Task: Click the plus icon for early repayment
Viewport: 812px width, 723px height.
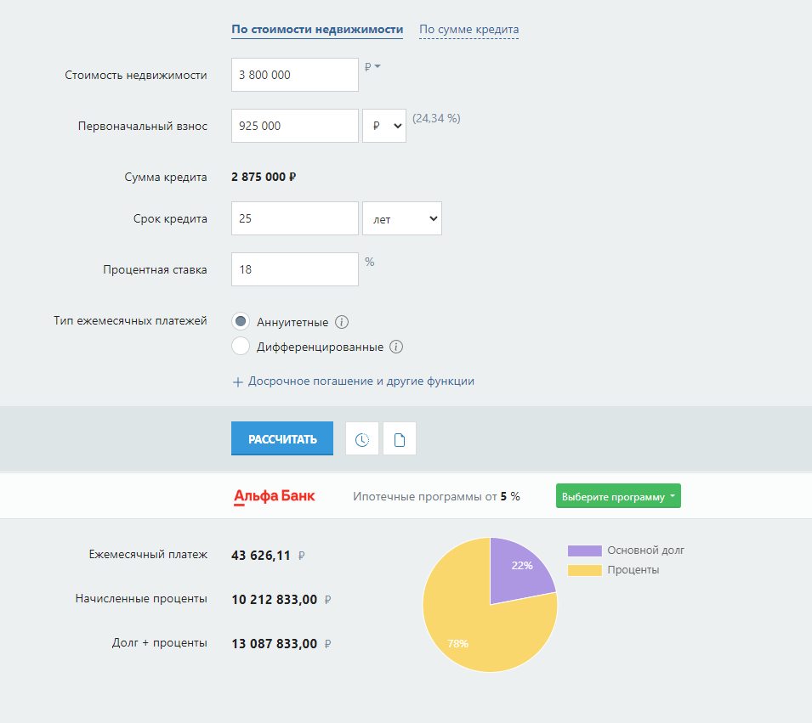Action: (x=238, y=382)
